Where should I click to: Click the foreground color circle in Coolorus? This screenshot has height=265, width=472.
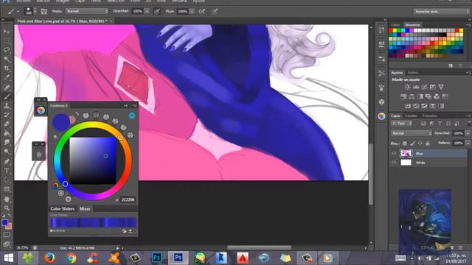coord(61,122)
